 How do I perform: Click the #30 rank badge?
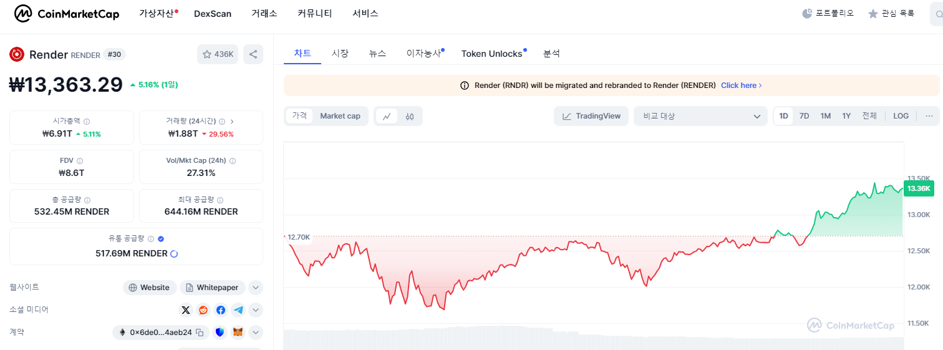coord(114,54)
